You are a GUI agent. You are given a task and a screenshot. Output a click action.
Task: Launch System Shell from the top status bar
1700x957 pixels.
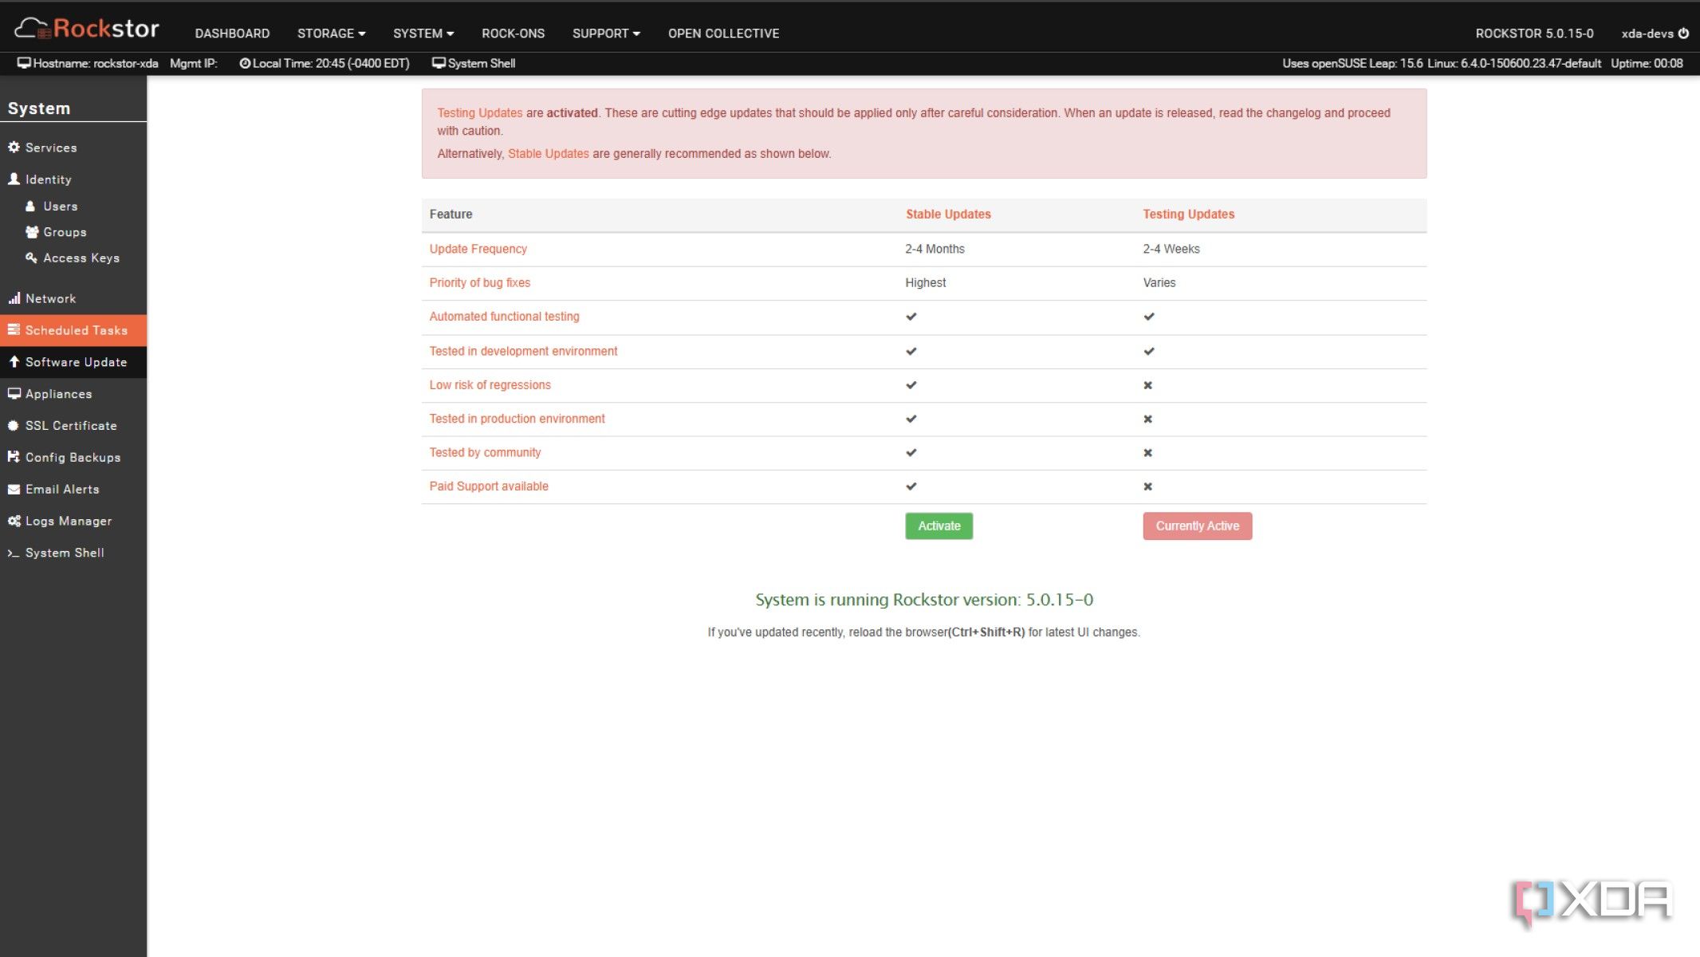pos(474,64)
